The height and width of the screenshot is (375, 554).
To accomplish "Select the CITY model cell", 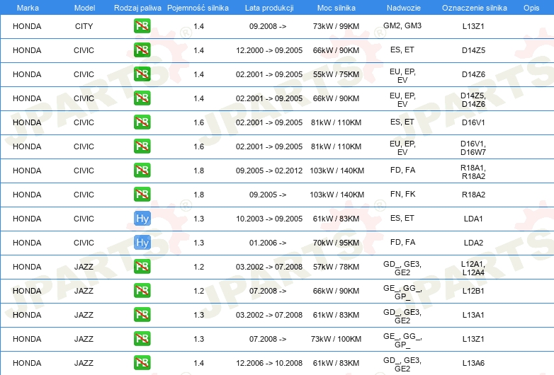I will 84,26.
